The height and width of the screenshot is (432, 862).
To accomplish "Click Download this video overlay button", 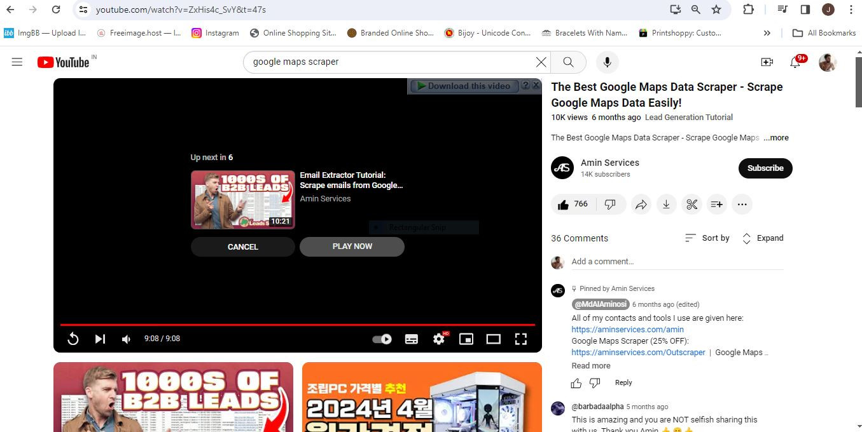I will [x=464, y=86].
